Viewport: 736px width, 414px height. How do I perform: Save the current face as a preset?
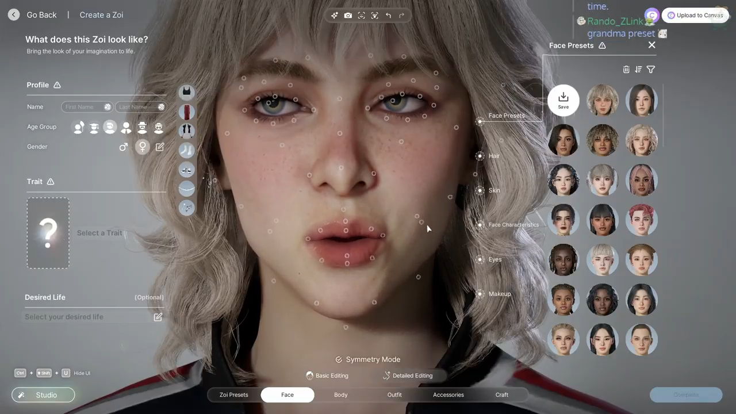pos(563,101)
